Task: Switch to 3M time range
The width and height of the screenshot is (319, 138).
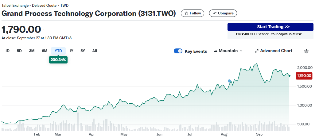Action: (32, 51)
